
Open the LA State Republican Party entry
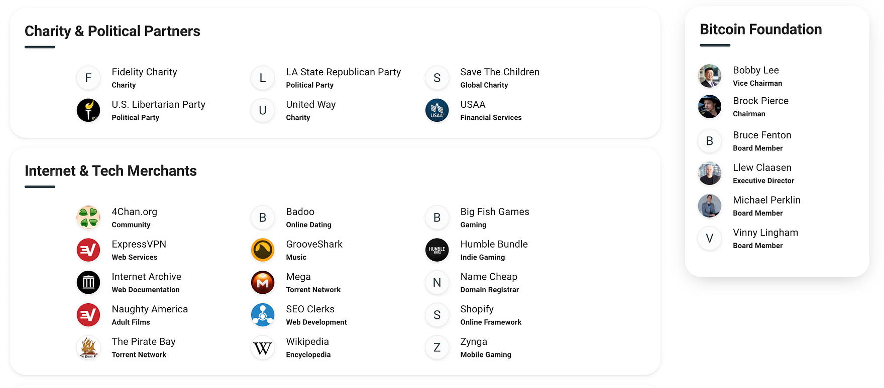pyautogui.click(x=343, y=72)
